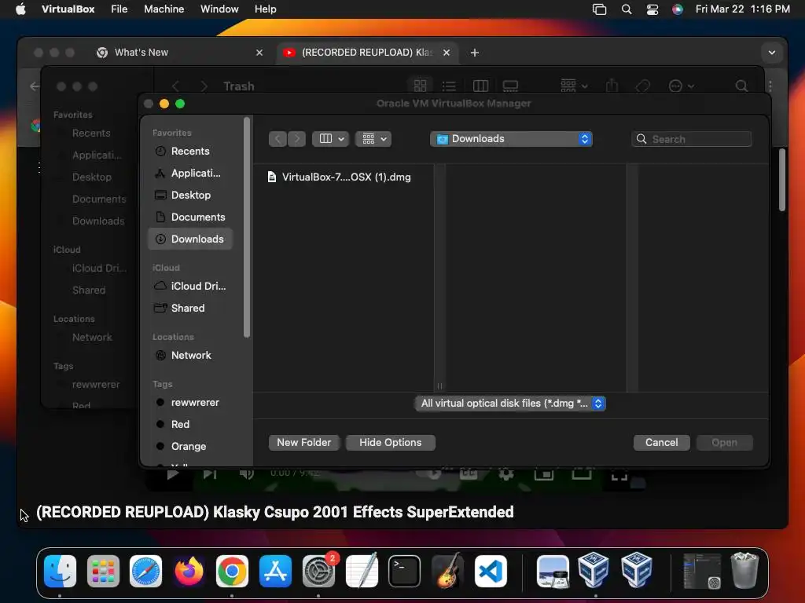Screen dimensions: 805x603
Task: Launch Safari from the Dock
Action: pos(145,571)
